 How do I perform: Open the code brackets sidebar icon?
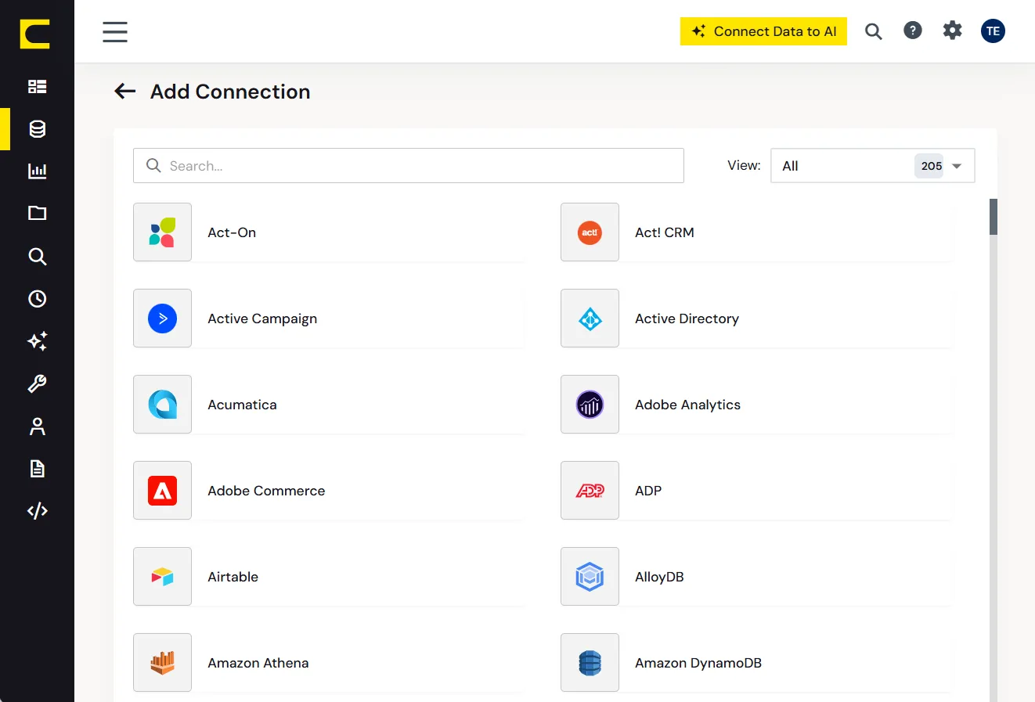(x=37, y=511)
